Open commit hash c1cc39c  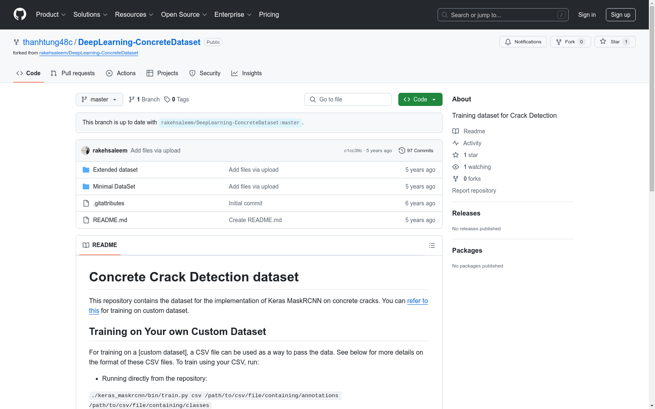coord(353,151)
